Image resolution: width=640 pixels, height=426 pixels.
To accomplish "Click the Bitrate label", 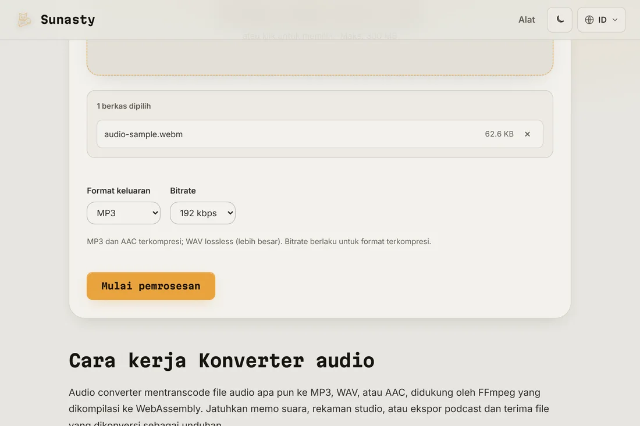I will tap(183, 191).
